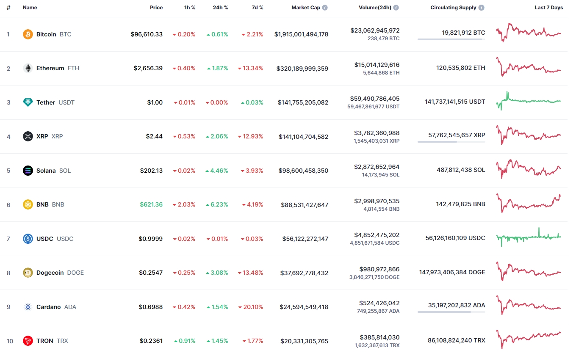576x356 pixels.
Task: Click Ethereum's market cap value
Action: coord(302,69)
